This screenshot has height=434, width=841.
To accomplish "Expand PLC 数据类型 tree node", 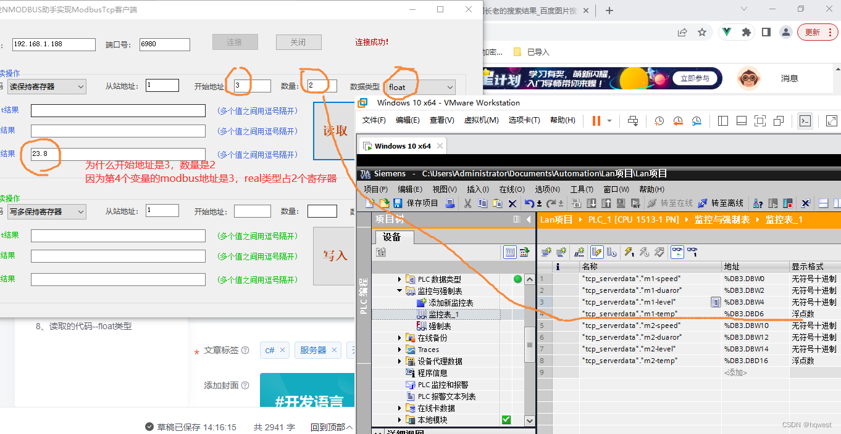I will point(400,279).
